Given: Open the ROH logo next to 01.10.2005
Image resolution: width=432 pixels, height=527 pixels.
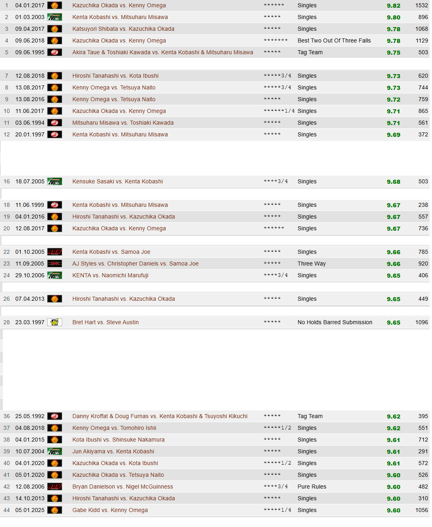Looking at the screenshot, I should point(55,252).
